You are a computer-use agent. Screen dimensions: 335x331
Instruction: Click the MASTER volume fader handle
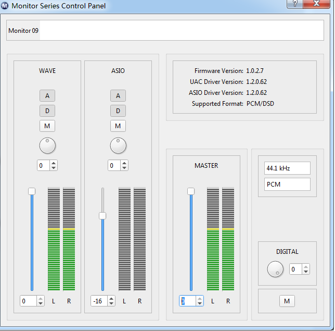(x=191, y=191)
